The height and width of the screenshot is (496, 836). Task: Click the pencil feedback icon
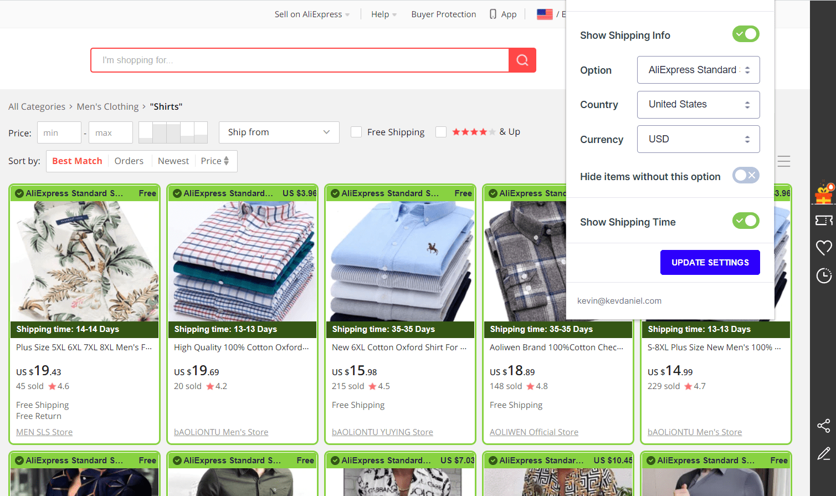(x=824, y=454)
